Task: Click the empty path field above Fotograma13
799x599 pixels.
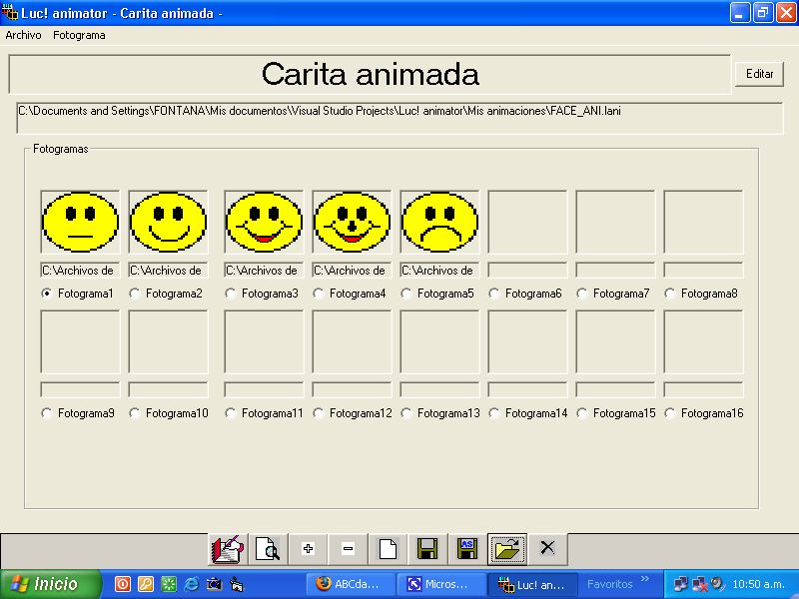Action: tap(439, 389)
